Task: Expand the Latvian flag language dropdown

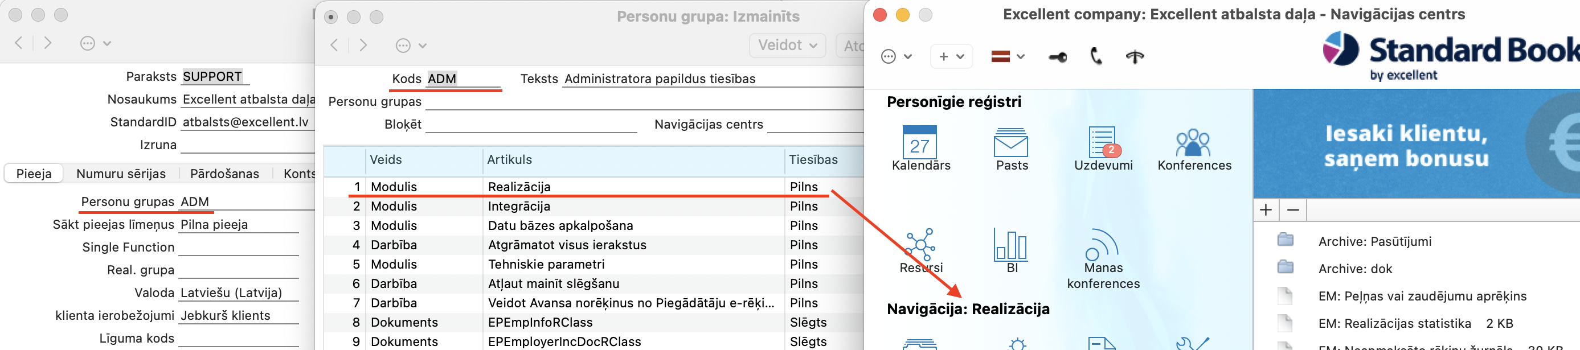Action: [x=1008, y=56]
